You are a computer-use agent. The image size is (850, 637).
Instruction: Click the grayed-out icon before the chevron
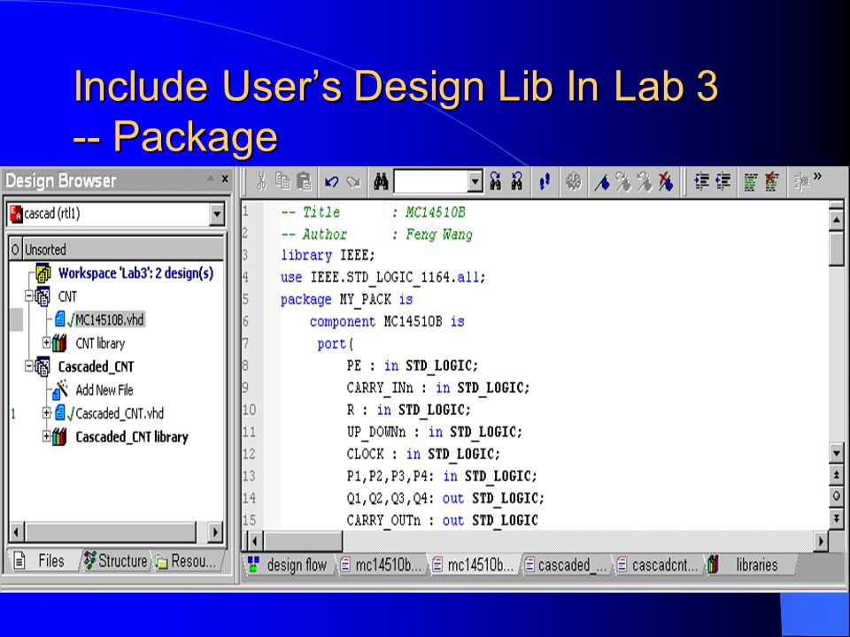[801, 182]
